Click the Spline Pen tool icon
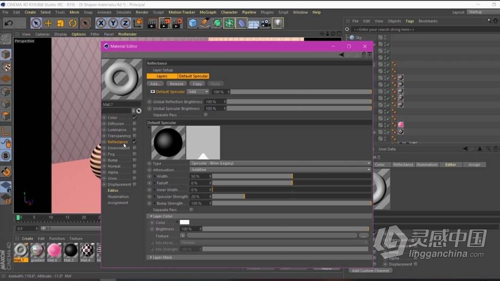500x281 pixels. [x=205, y=23]
